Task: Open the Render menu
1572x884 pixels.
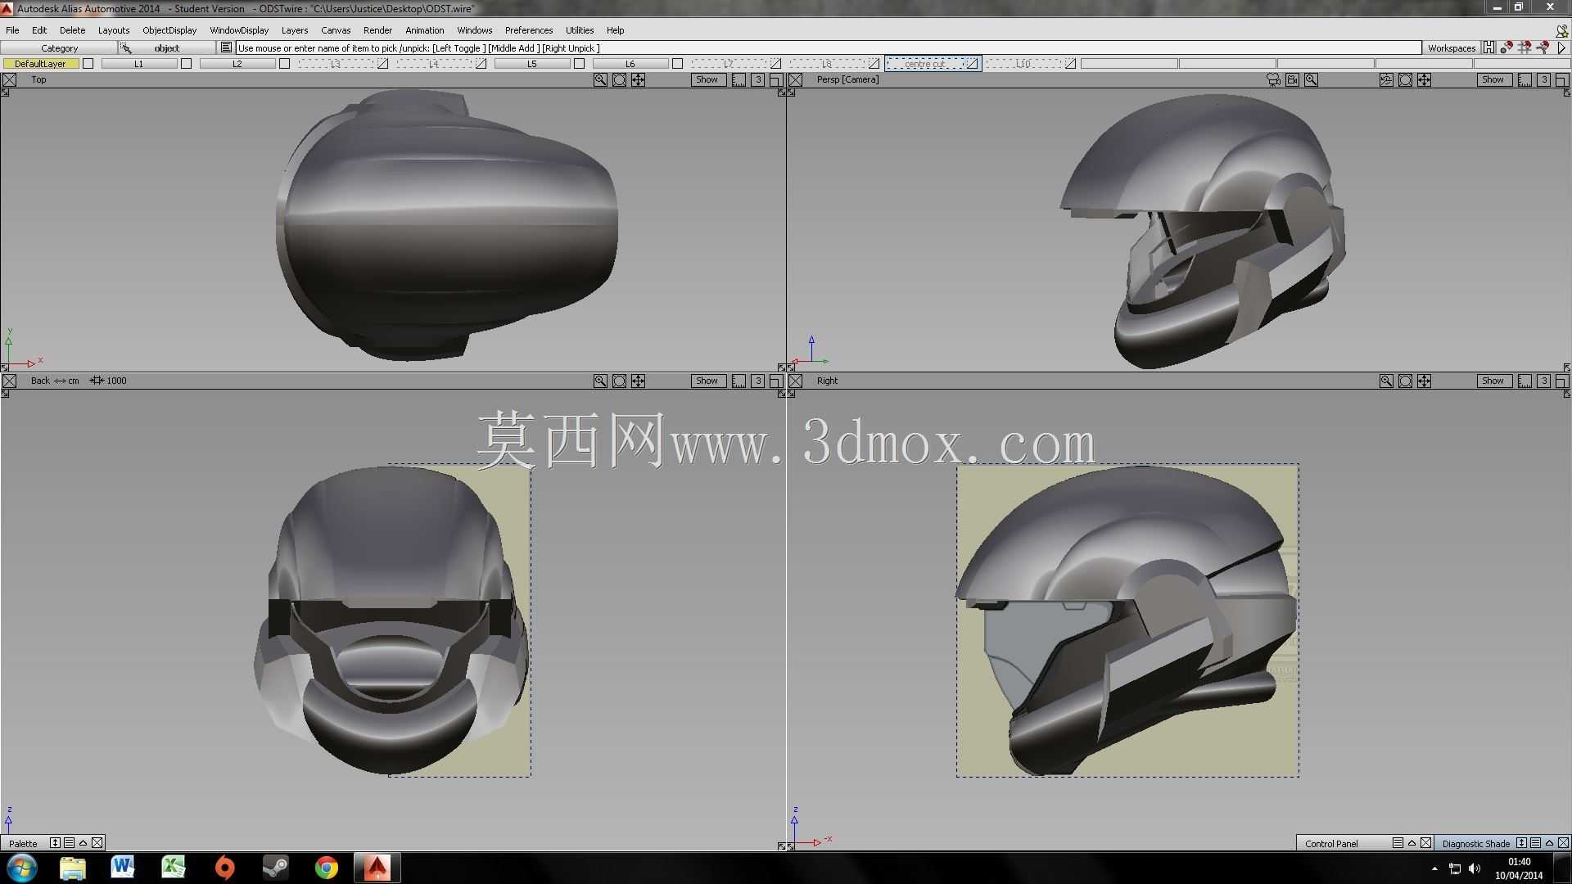Action: pos(377,30)
